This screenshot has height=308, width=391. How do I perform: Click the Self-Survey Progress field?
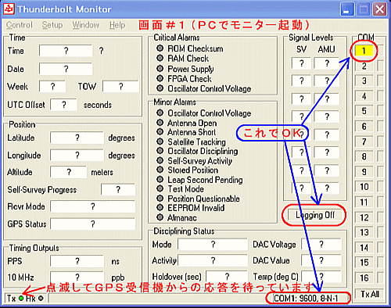point(118,189)
